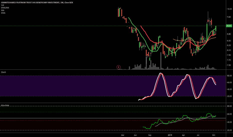
Task: Click the 8.80 price axis label
Action: coord(229,34)
